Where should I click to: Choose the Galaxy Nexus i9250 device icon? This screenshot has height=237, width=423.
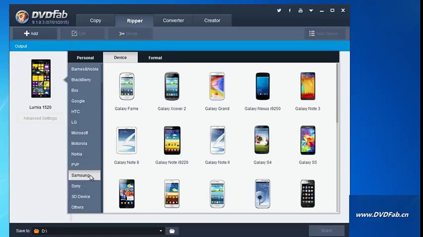pos(263,86)
